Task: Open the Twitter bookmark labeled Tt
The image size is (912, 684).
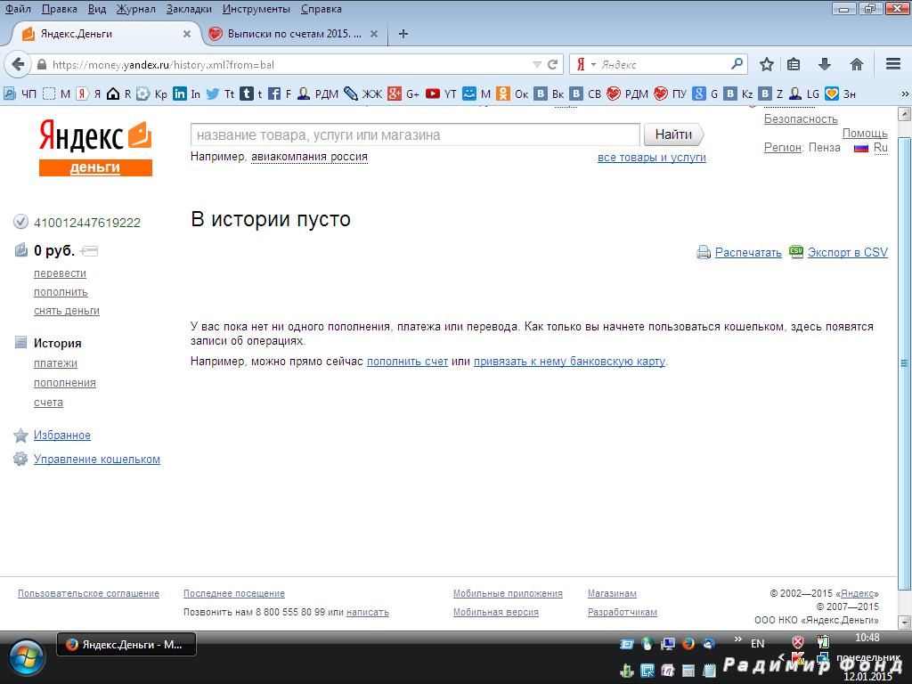Action: point(220,94)
